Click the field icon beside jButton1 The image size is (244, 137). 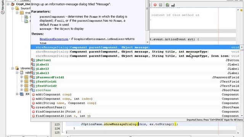[33, 60]
